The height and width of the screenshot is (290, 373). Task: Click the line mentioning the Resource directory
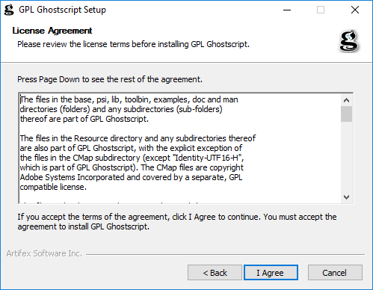138,138
